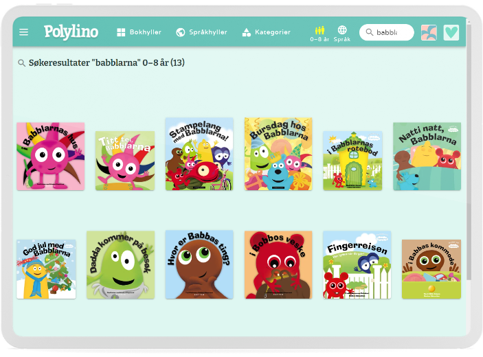Select Titt tei, Babblarna book cover
The width and height of the screenshot is (483, 357).
click(124, 161)
